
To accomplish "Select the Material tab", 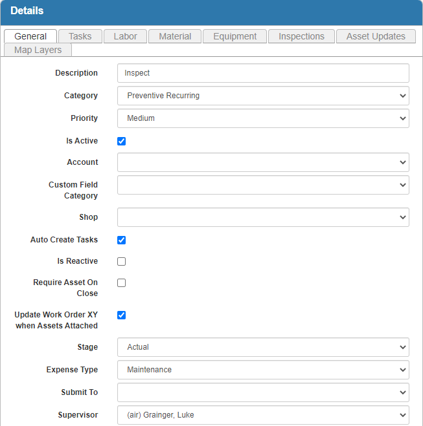I will click(x=175, y=36).
